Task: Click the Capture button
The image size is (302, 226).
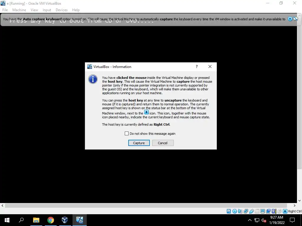Action: click(139, 143)
